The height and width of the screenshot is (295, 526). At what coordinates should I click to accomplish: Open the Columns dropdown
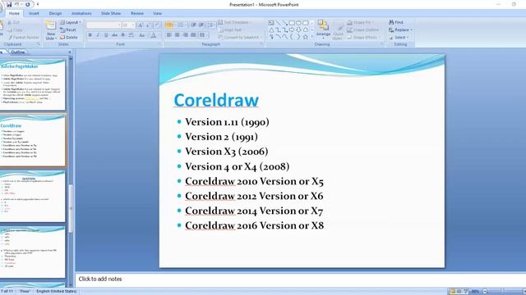pos(203,34)
